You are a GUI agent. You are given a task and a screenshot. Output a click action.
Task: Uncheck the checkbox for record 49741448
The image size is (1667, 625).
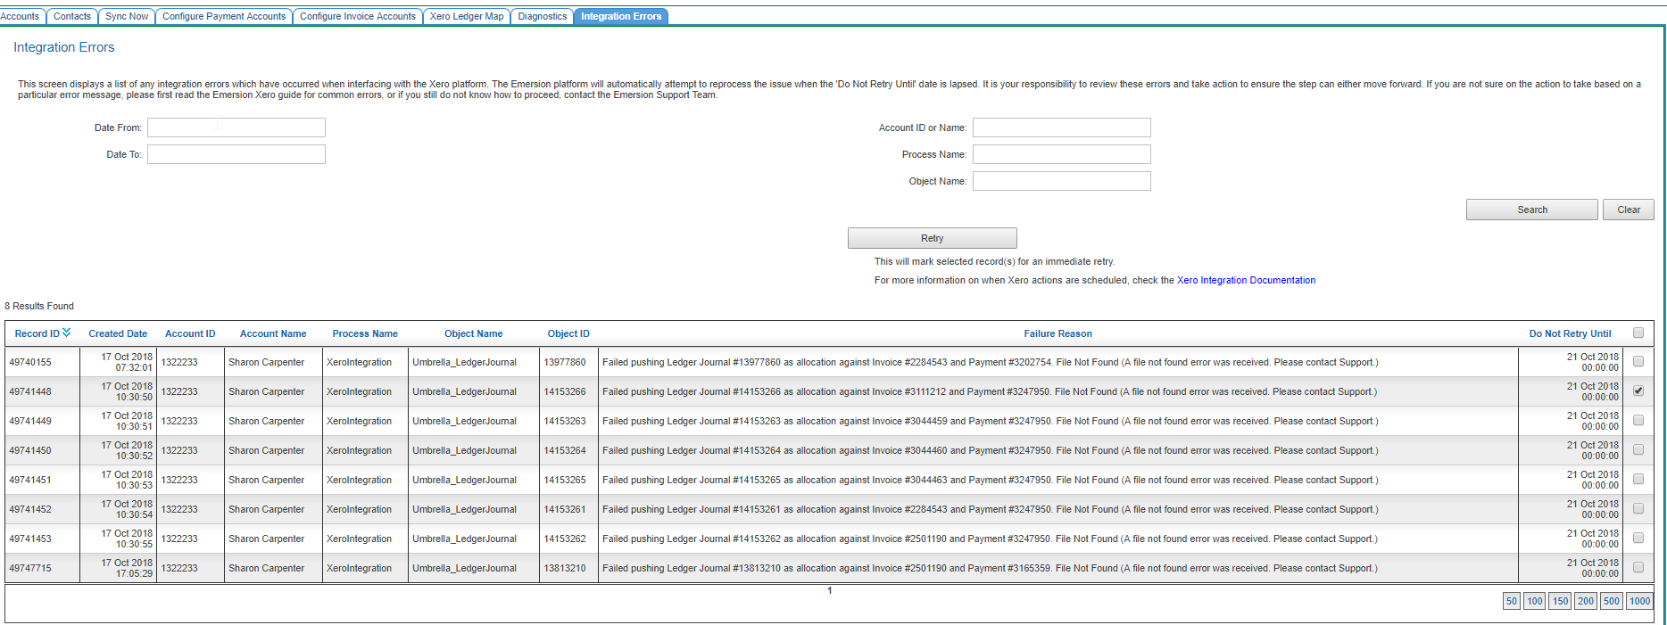[1638, 391]
